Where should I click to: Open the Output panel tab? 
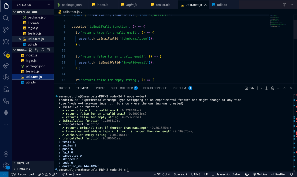pos(64,88)
